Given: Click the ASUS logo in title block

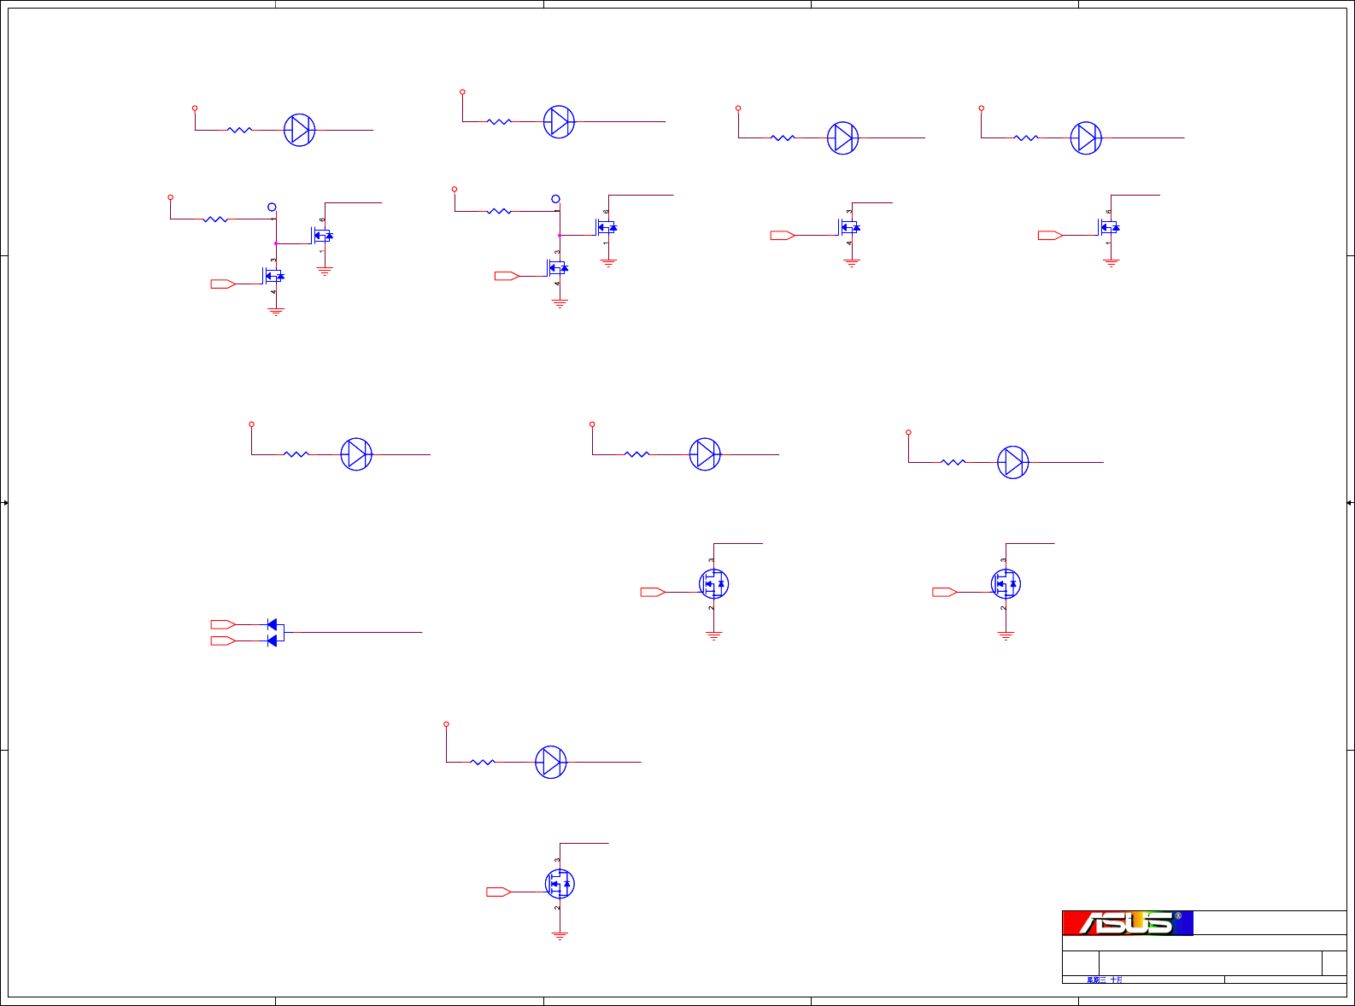Looking at the screenshot, I should coord(1128,923).
